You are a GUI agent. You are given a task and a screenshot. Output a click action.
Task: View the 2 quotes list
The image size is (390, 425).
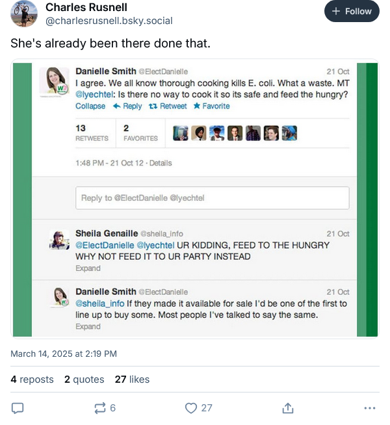click(x=84, y=380)
